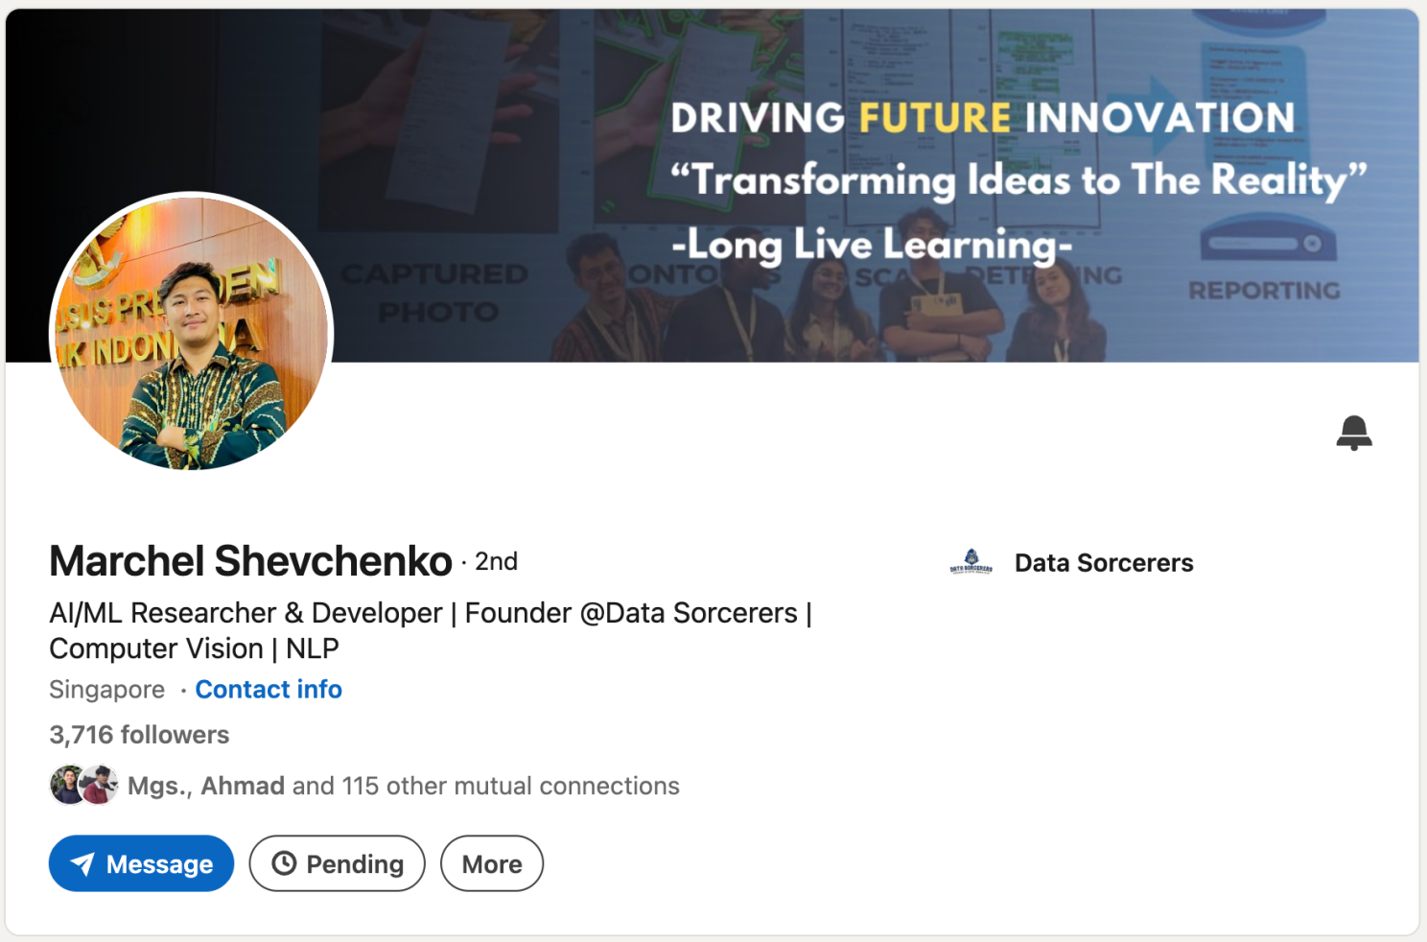
Task: Click the AI/ML Researcher & Developer headline
Action: click(x=431, y=630)
